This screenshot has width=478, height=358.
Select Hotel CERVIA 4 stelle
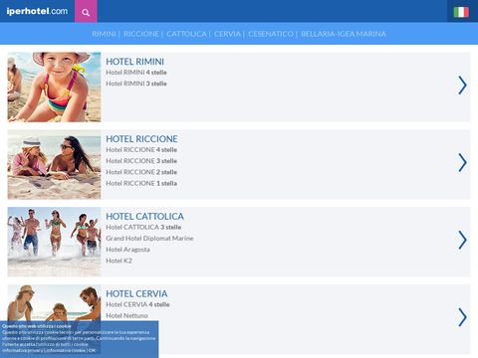click(137, 304)
